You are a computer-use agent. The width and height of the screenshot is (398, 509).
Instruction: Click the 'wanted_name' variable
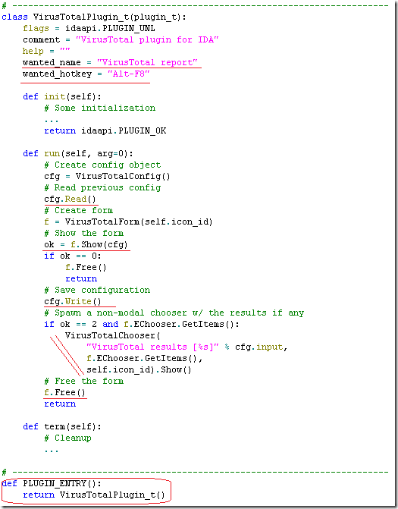(52, 62)
